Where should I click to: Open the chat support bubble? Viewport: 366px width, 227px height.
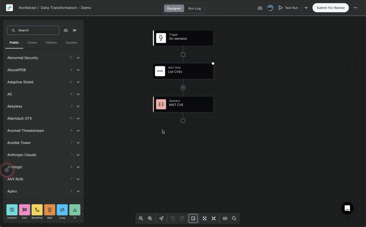(x=347, y=208)
